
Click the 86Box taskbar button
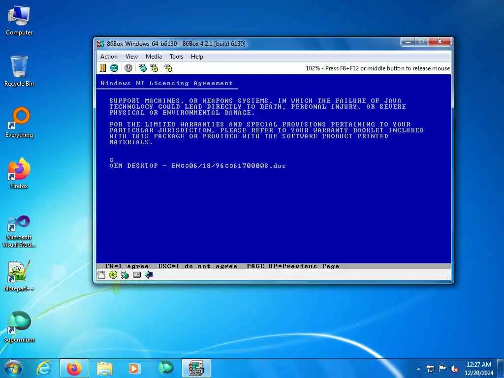(x=196, y=368)
